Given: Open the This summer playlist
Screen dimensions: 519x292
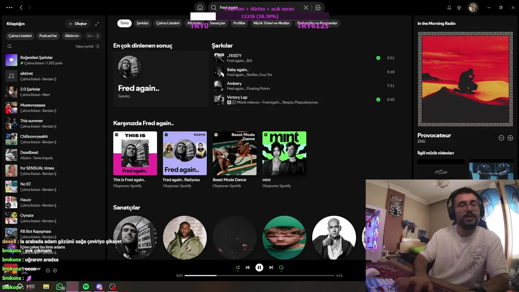Looking at the screenshot, I should point(54,123).
